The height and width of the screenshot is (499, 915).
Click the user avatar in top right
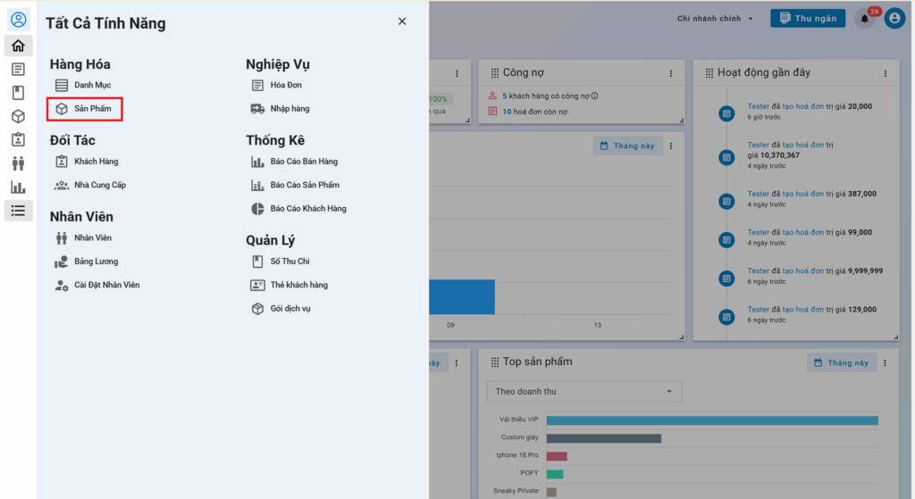894,19
